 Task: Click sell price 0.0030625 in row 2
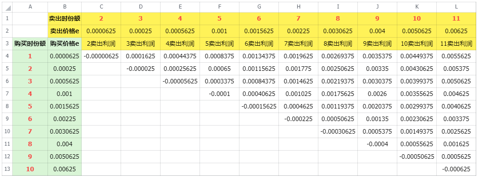(x=338, y=31)
